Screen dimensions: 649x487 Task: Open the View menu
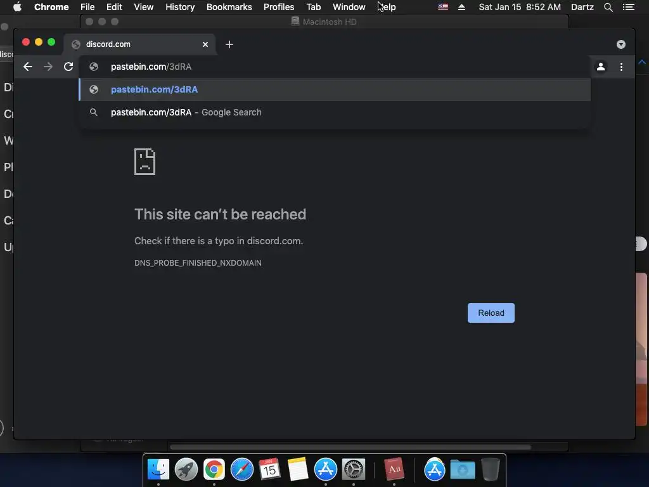point(144,7)
